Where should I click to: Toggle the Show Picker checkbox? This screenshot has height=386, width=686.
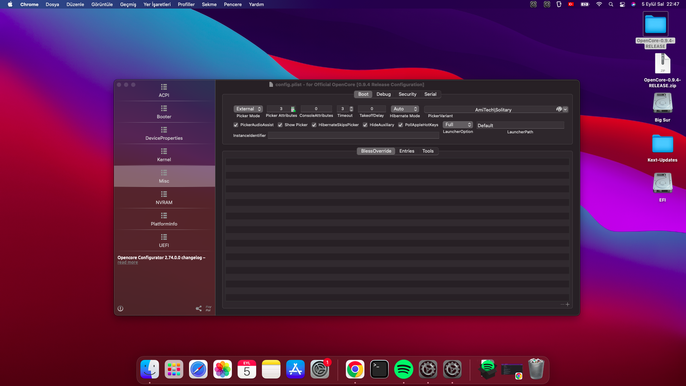(x=280, y=125)
